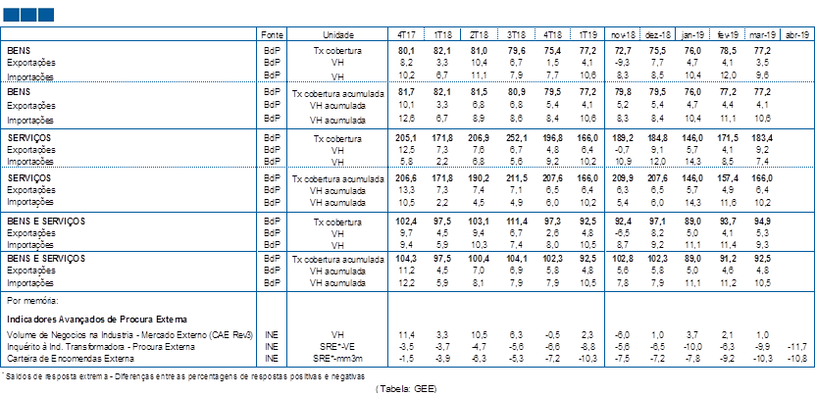This screenshot has height=395, width=816.
Task: Select the value 189,2 under nov-18
Action: tap(622, 138)
